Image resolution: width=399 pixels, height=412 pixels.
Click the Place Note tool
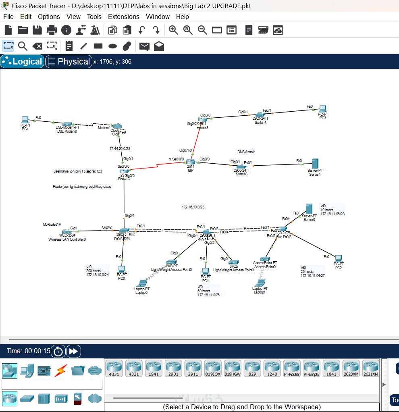pos(69,46)
